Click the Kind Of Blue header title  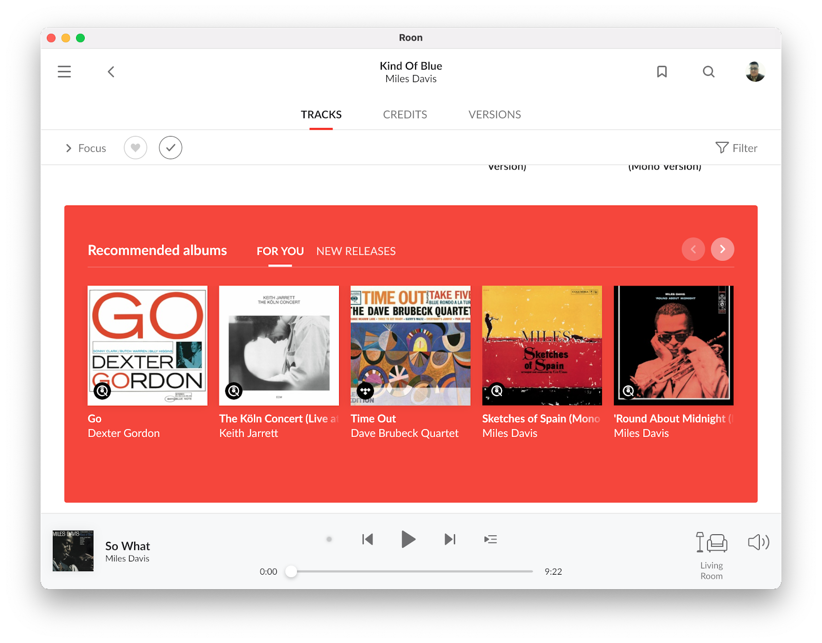point(411,66)
